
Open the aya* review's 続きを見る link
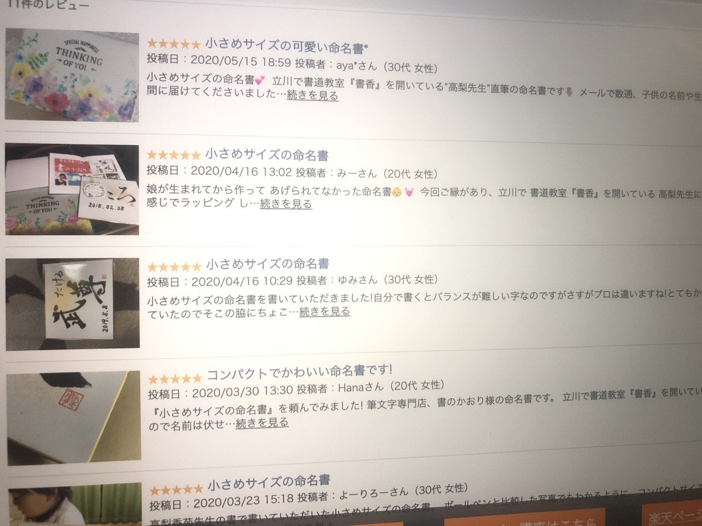pyautogui.click(x=312, y=95)
